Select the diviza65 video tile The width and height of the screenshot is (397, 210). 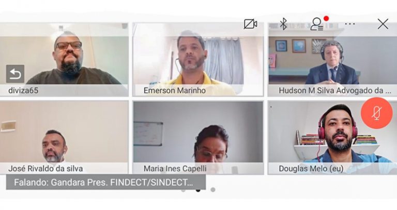tap(64, 60)
